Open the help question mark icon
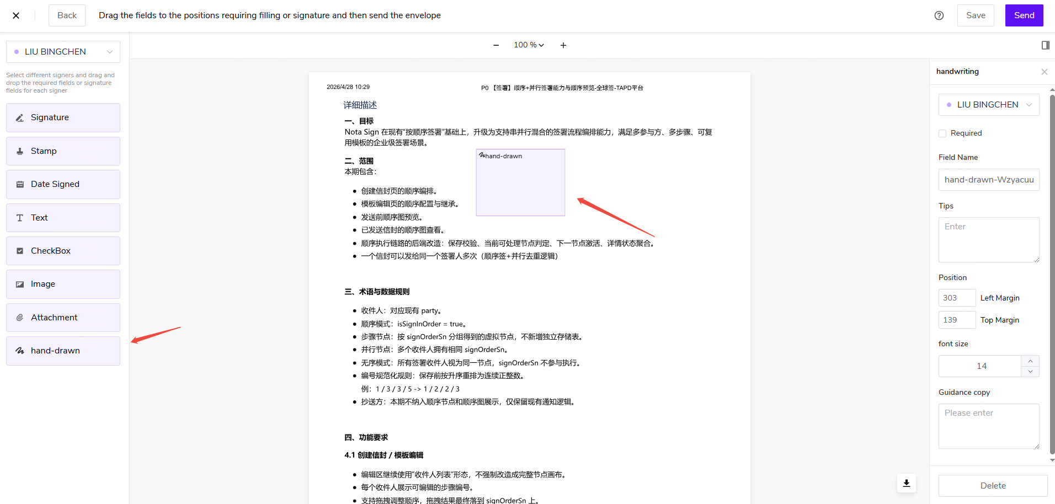 coord(939,15)
